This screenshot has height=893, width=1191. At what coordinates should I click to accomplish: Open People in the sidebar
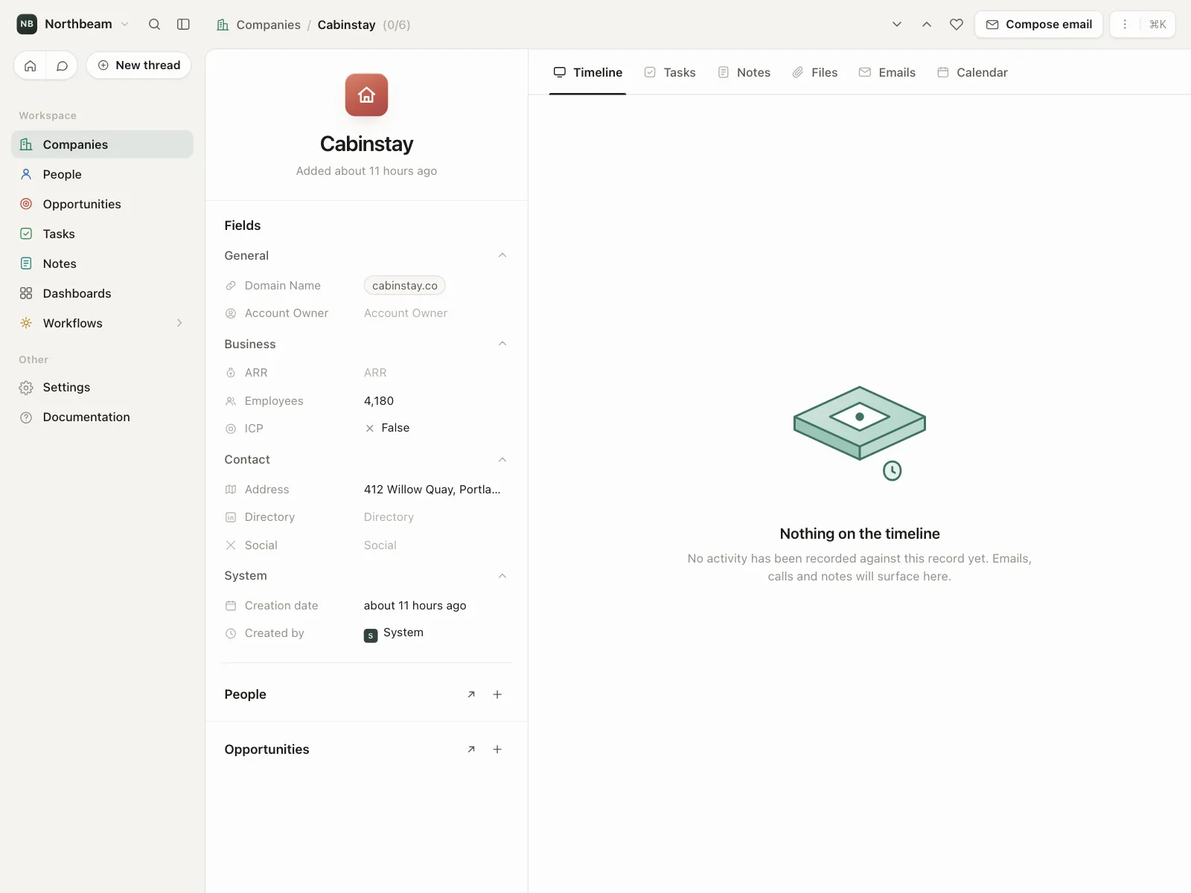click(103, 174)
